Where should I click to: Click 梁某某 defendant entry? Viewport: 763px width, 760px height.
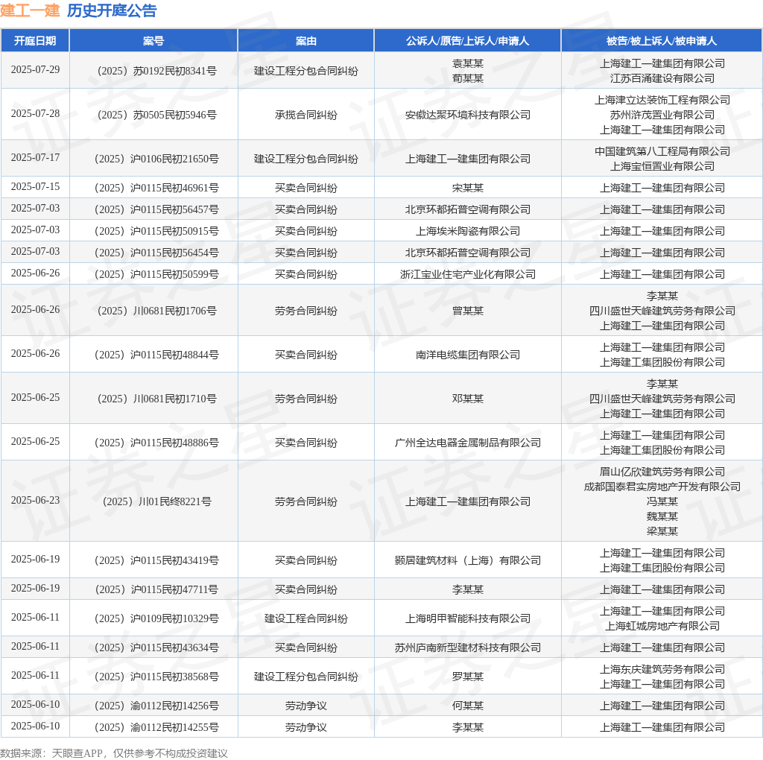662,531
